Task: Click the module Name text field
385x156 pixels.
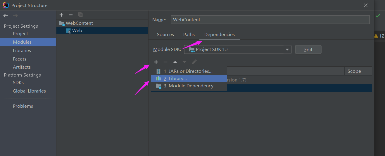Action: (270, 20)
